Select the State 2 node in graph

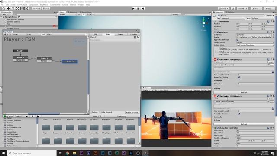click(70, 62)
